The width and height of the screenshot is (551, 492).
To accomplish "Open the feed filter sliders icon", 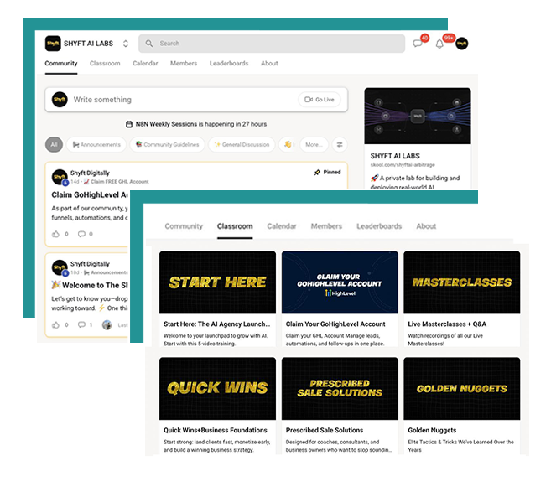I will tap(340, 145).
